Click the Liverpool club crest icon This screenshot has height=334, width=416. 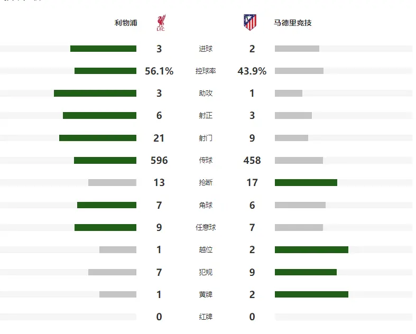click(160, 23)
